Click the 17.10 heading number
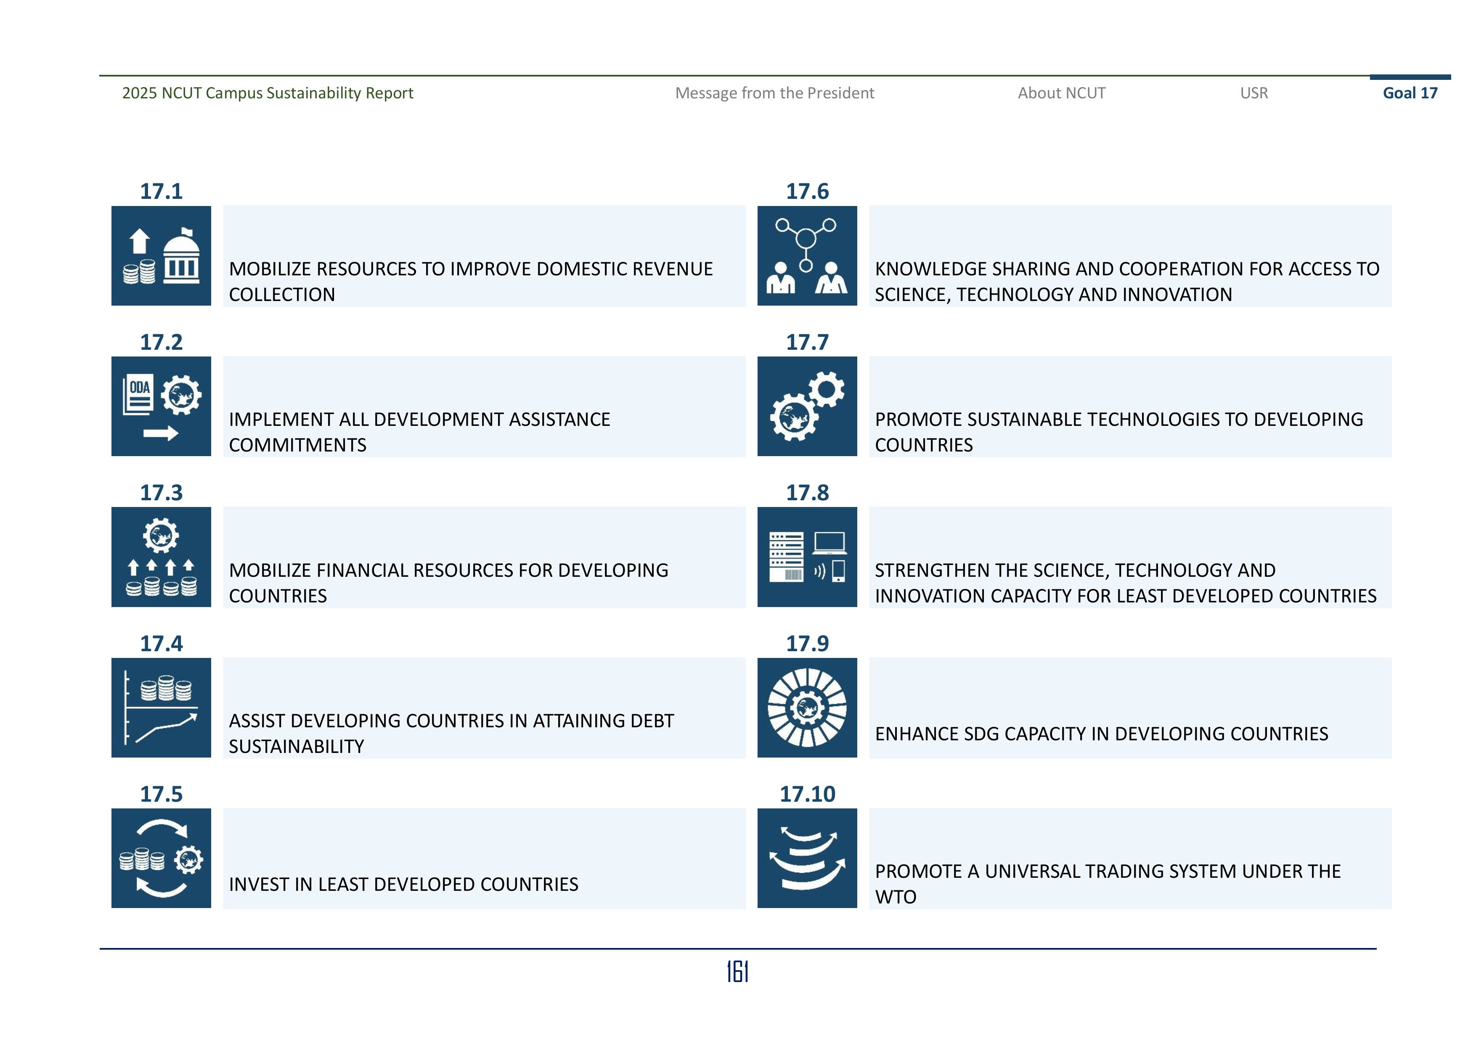Viewport: 1476px width, 1043px height. click(807, 794)
